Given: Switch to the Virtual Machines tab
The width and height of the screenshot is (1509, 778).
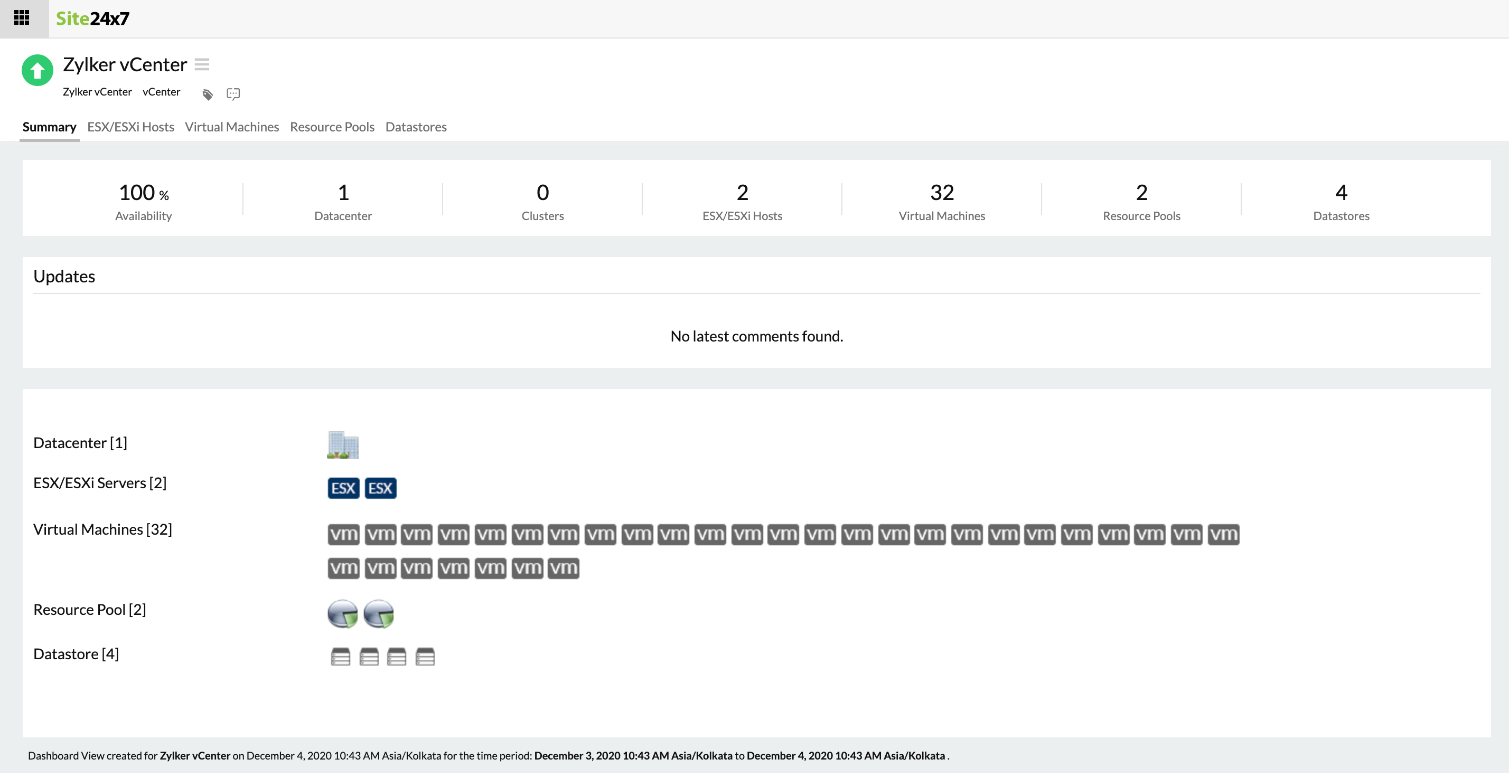Looking at the screenshot, I should (x=232, y=127).
